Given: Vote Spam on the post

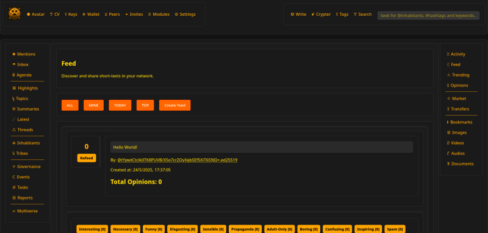Looking at the screenshot, I should pos(395,229).
